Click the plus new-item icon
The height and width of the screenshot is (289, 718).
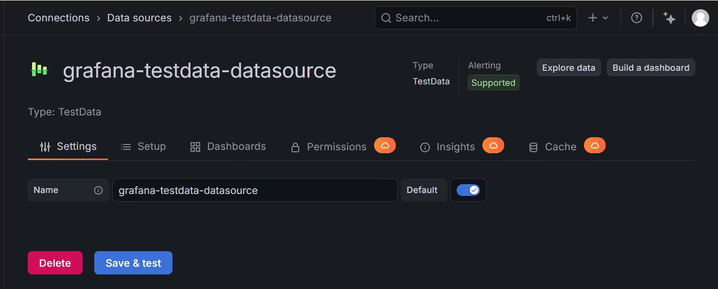[x=593, y=18]
